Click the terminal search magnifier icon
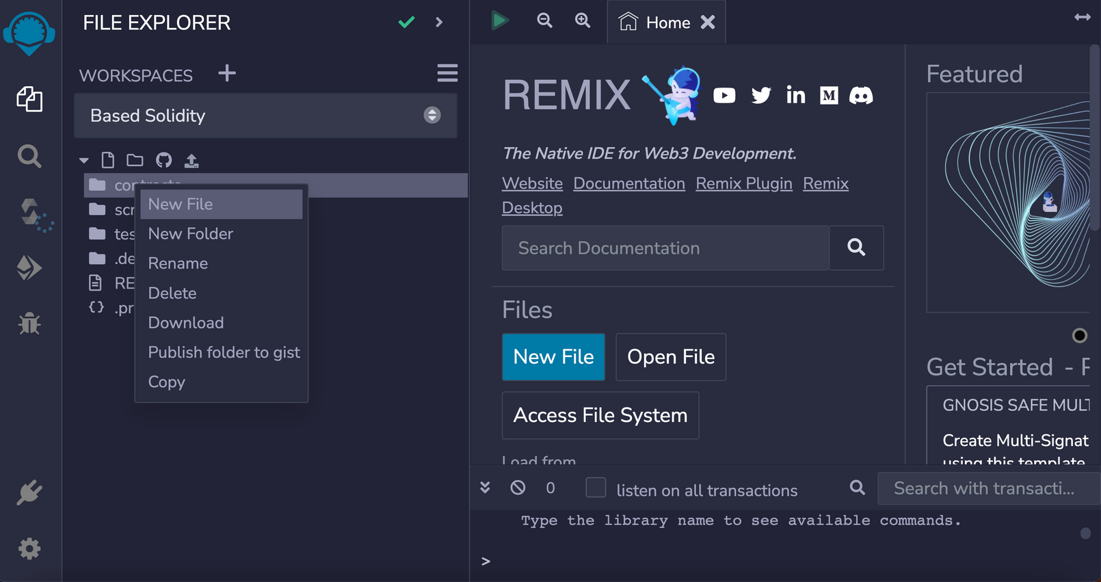Screen dimensions: 1101x582 [857, 488]
